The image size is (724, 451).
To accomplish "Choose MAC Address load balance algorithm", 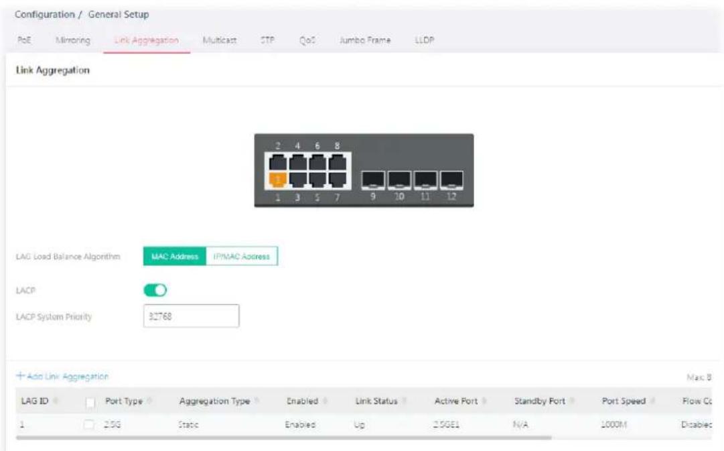I will point(175,257).
